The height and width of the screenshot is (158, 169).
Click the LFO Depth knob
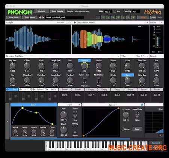pos(64,130)
